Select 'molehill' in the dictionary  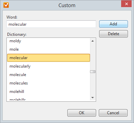[48, 92]
